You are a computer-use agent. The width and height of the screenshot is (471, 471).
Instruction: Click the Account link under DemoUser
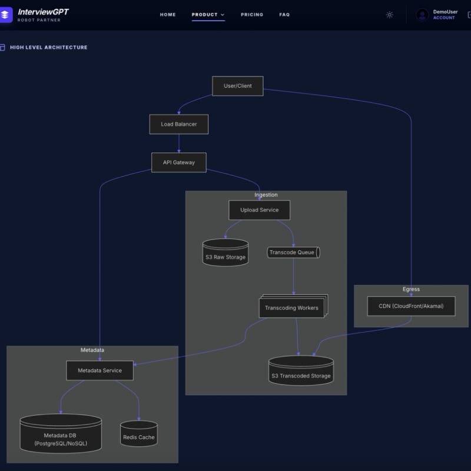click(444, 18)
